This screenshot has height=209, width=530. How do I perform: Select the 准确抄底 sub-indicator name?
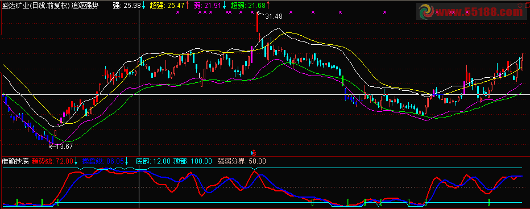15,161
